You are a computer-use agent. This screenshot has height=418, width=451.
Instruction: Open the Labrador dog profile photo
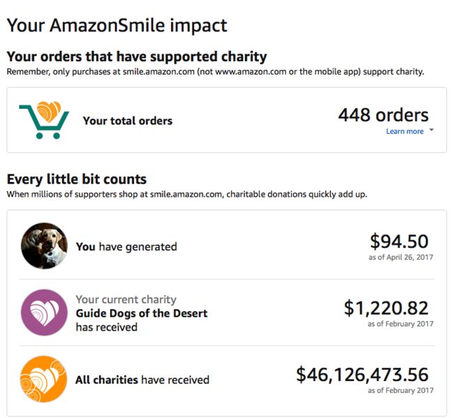tap(44, 246)
